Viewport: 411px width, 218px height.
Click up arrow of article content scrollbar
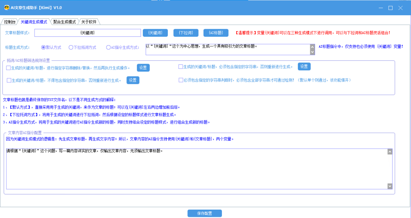(x=390, y=152)
